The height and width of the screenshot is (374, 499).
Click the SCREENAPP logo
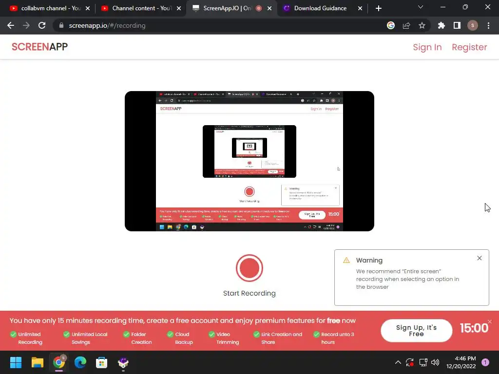tap(40, 47)
